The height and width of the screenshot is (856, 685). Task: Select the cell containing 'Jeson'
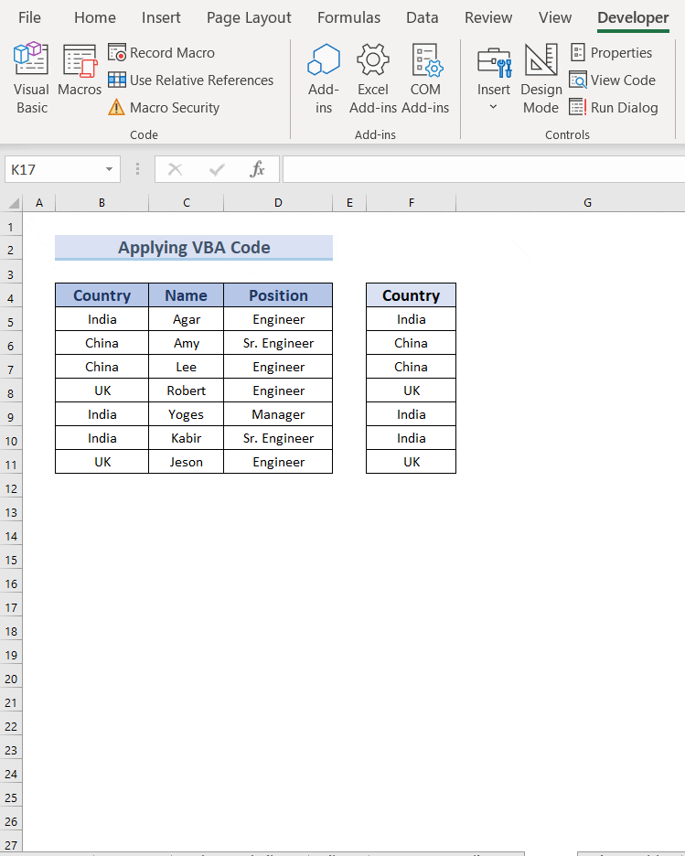click(x=187, y=462)
